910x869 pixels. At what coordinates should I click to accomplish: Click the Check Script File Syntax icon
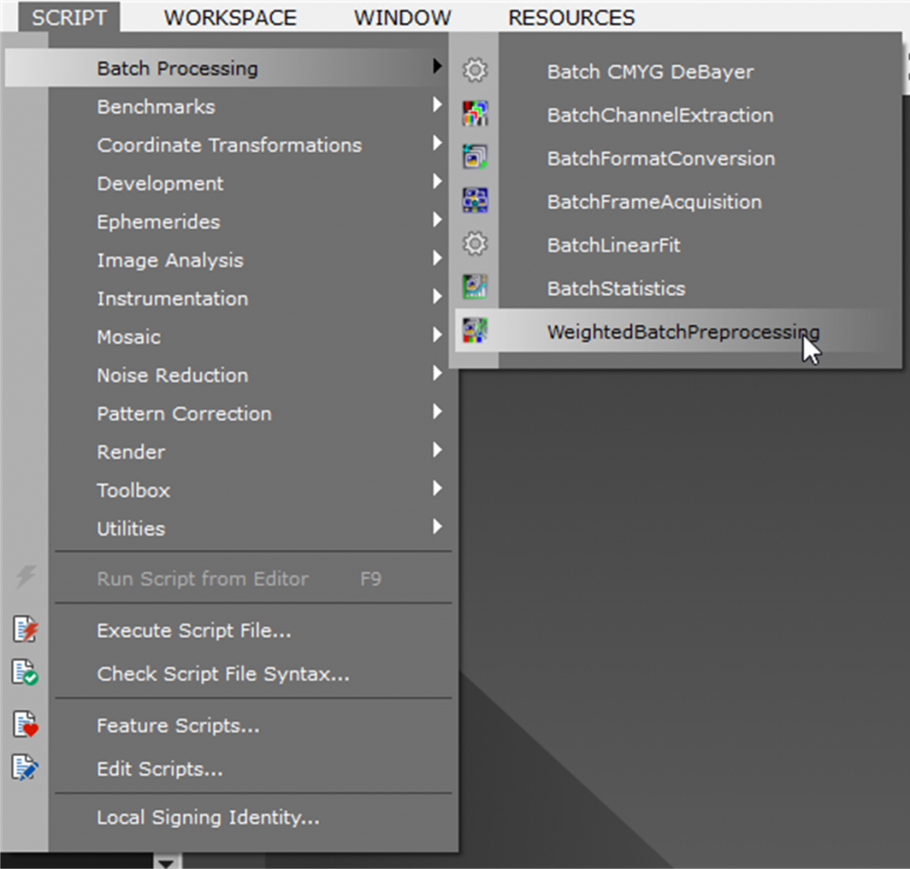pyautogui.click(x=25, y=673)
